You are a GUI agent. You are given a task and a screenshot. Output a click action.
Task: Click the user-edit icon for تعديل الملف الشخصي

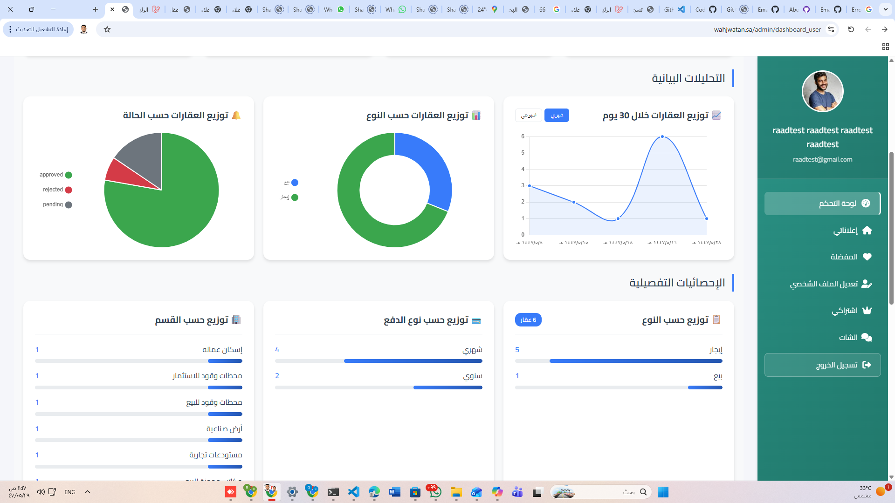pos(866,284)
